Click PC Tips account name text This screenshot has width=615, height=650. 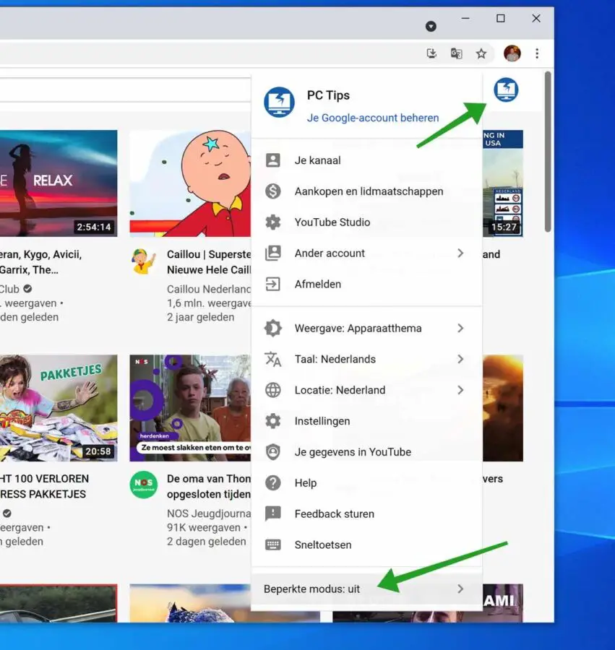click(x=328, y=95)
